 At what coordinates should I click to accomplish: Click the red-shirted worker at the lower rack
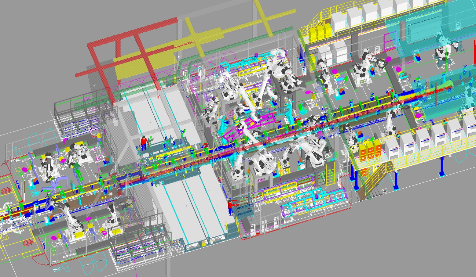pos(230,207)
